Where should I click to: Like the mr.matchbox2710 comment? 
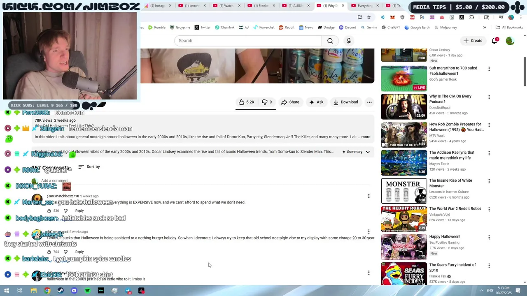pos(49,210)
